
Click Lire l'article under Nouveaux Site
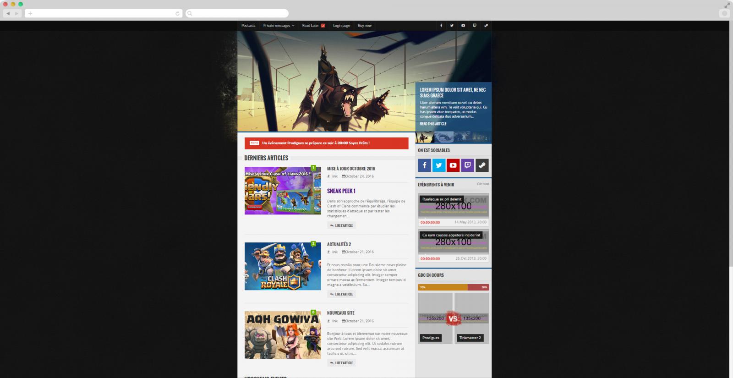click(341, 363)
